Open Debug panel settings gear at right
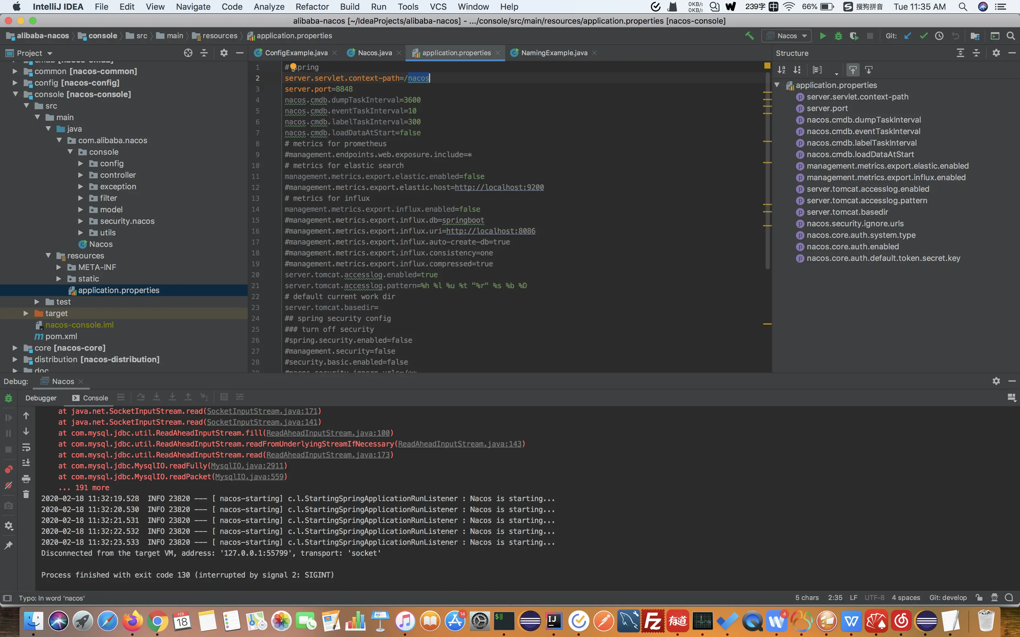Image resolution: width=1020 pixels, height=637 pixels. point(996,381)
